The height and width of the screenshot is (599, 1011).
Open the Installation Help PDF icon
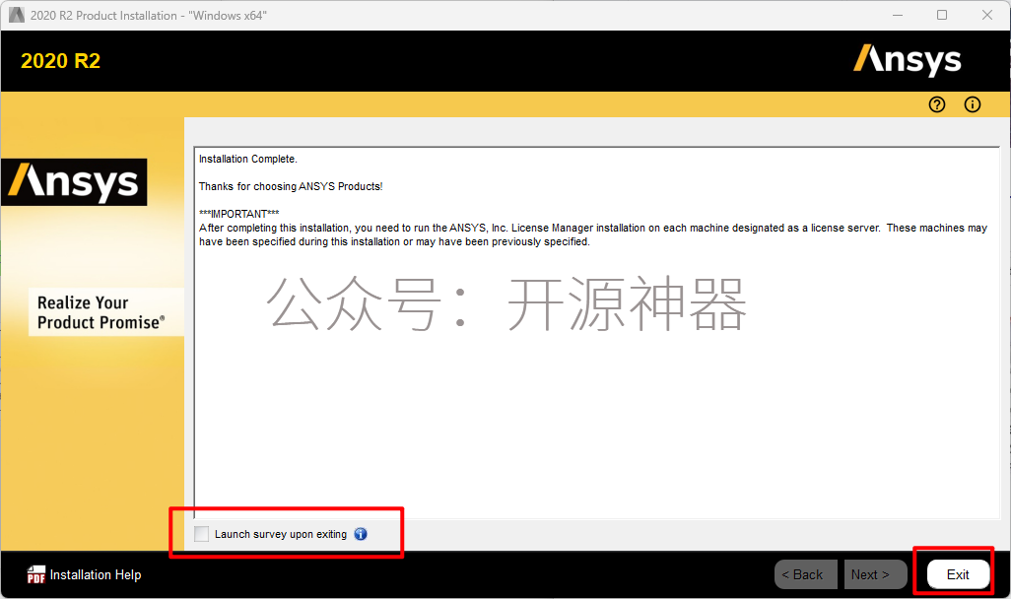[36, 574]
